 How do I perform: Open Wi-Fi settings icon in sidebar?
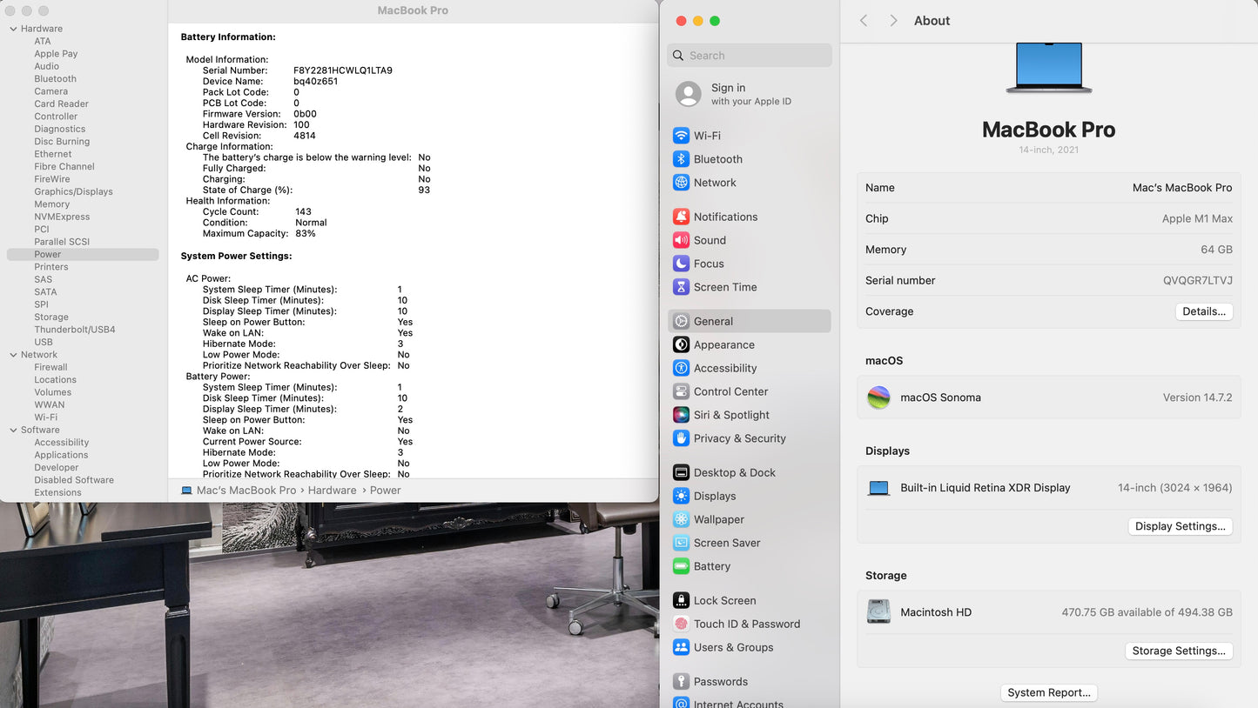tap(681, 136)
